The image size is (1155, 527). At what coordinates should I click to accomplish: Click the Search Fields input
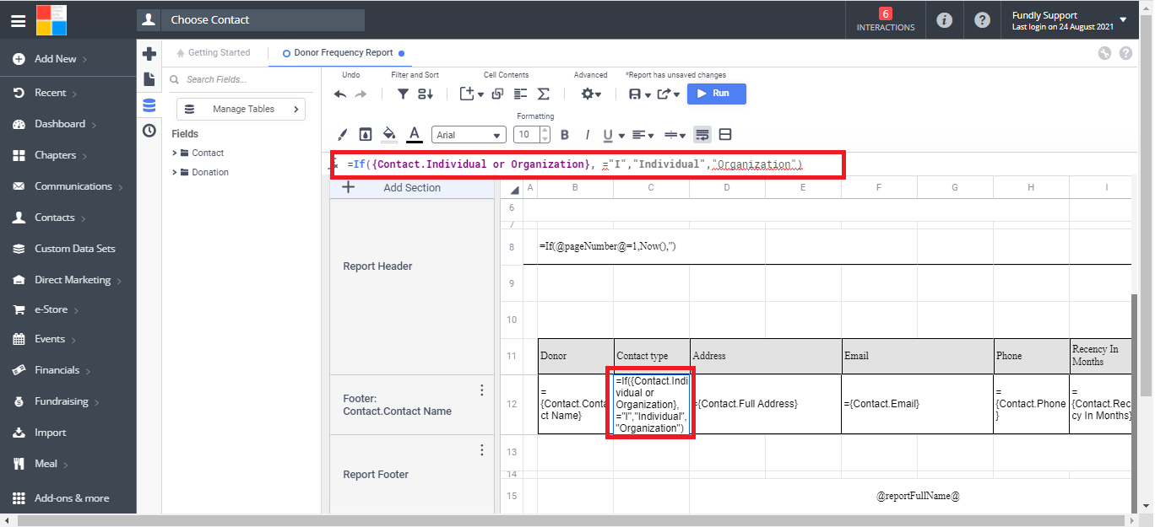(241, 79)
